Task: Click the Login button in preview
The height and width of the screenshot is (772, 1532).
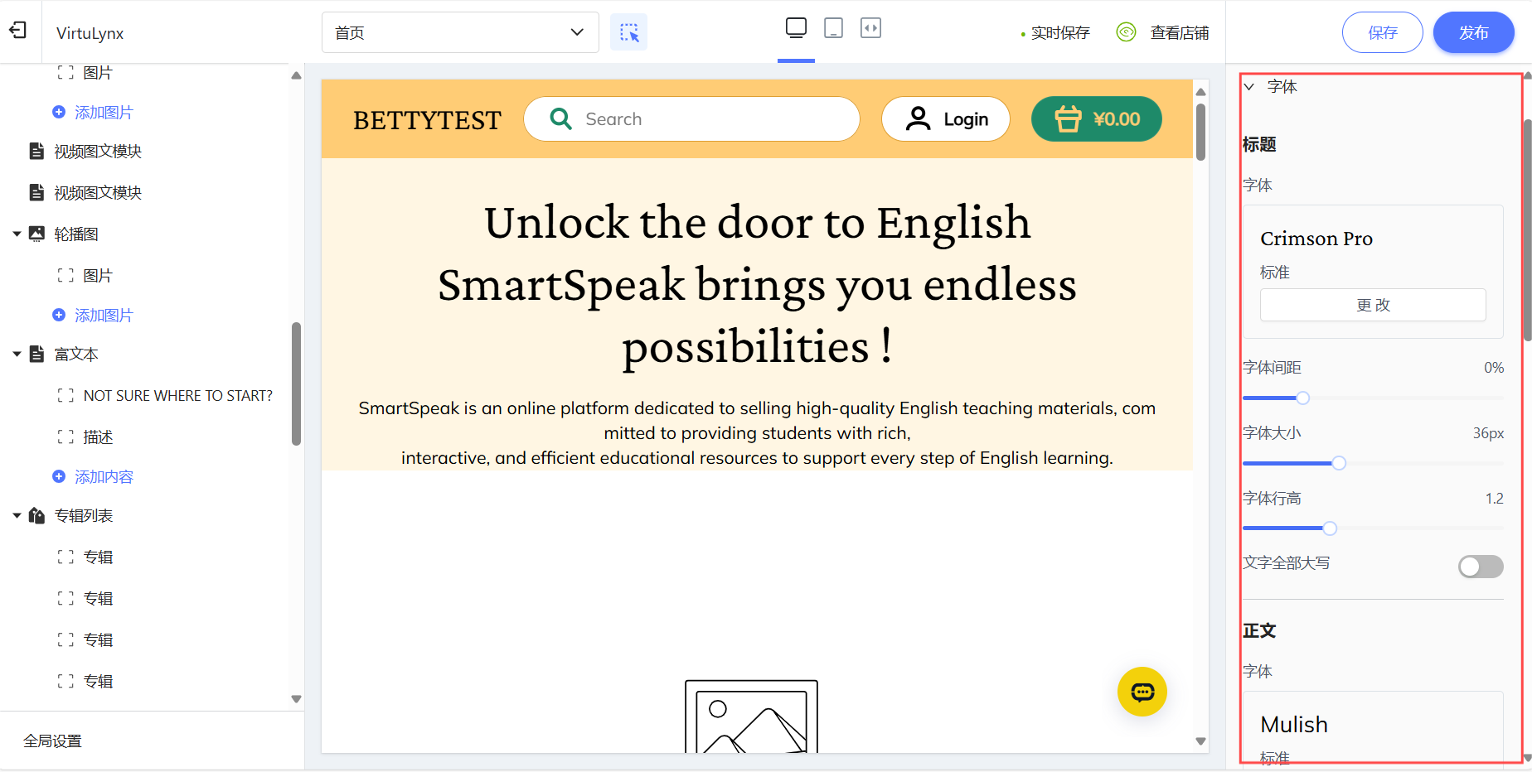Action: [946, 119]
